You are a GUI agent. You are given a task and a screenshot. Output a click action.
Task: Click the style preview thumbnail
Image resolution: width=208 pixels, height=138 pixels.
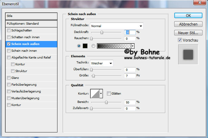pos(188,55)
